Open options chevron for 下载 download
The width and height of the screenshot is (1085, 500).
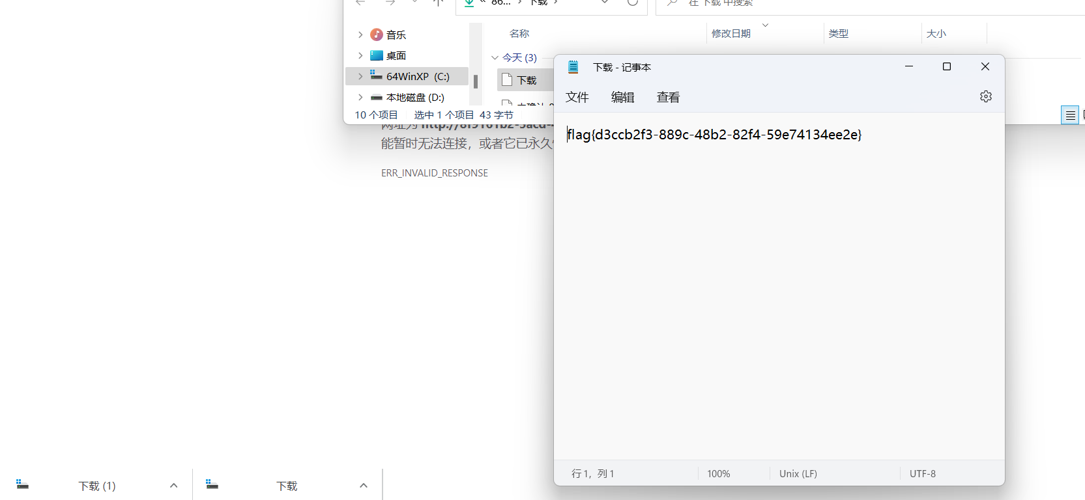tap(364, 486)
